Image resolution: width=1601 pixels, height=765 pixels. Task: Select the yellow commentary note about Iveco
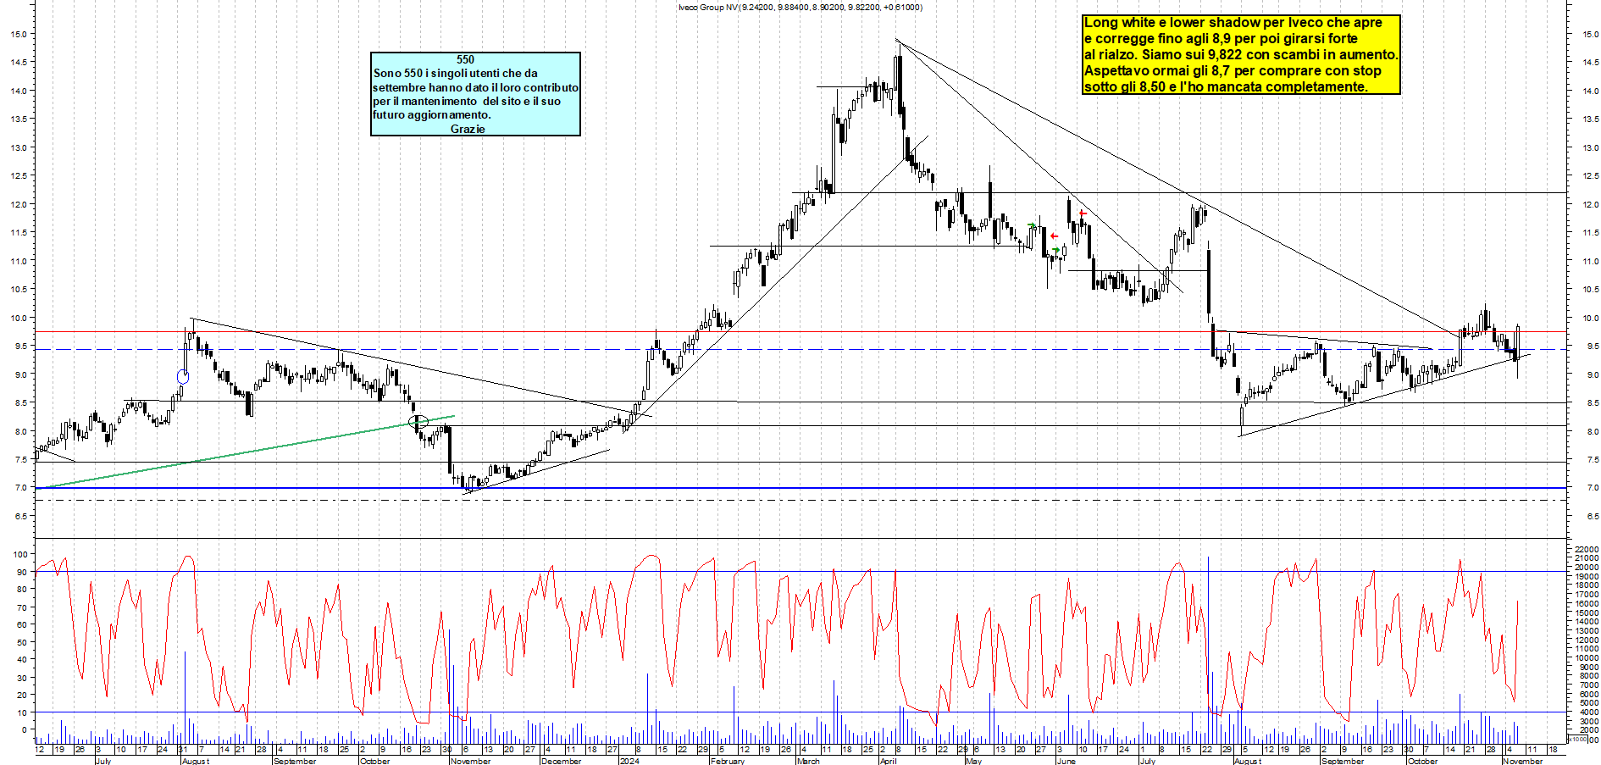point(1241,55)
